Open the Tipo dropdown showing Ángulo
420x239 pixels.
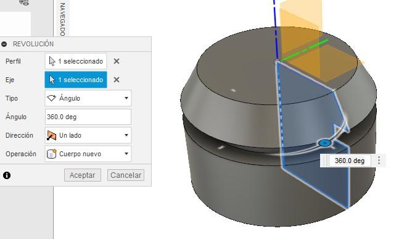(88, 98)
